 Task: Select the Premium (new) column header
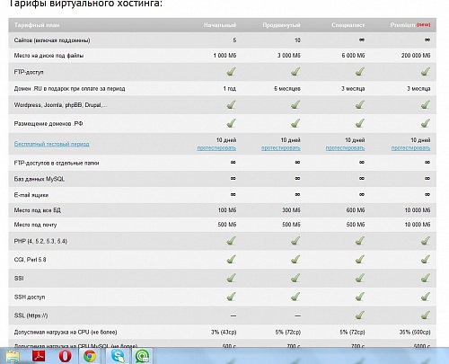pyautogui.click(x=410, y=25)
